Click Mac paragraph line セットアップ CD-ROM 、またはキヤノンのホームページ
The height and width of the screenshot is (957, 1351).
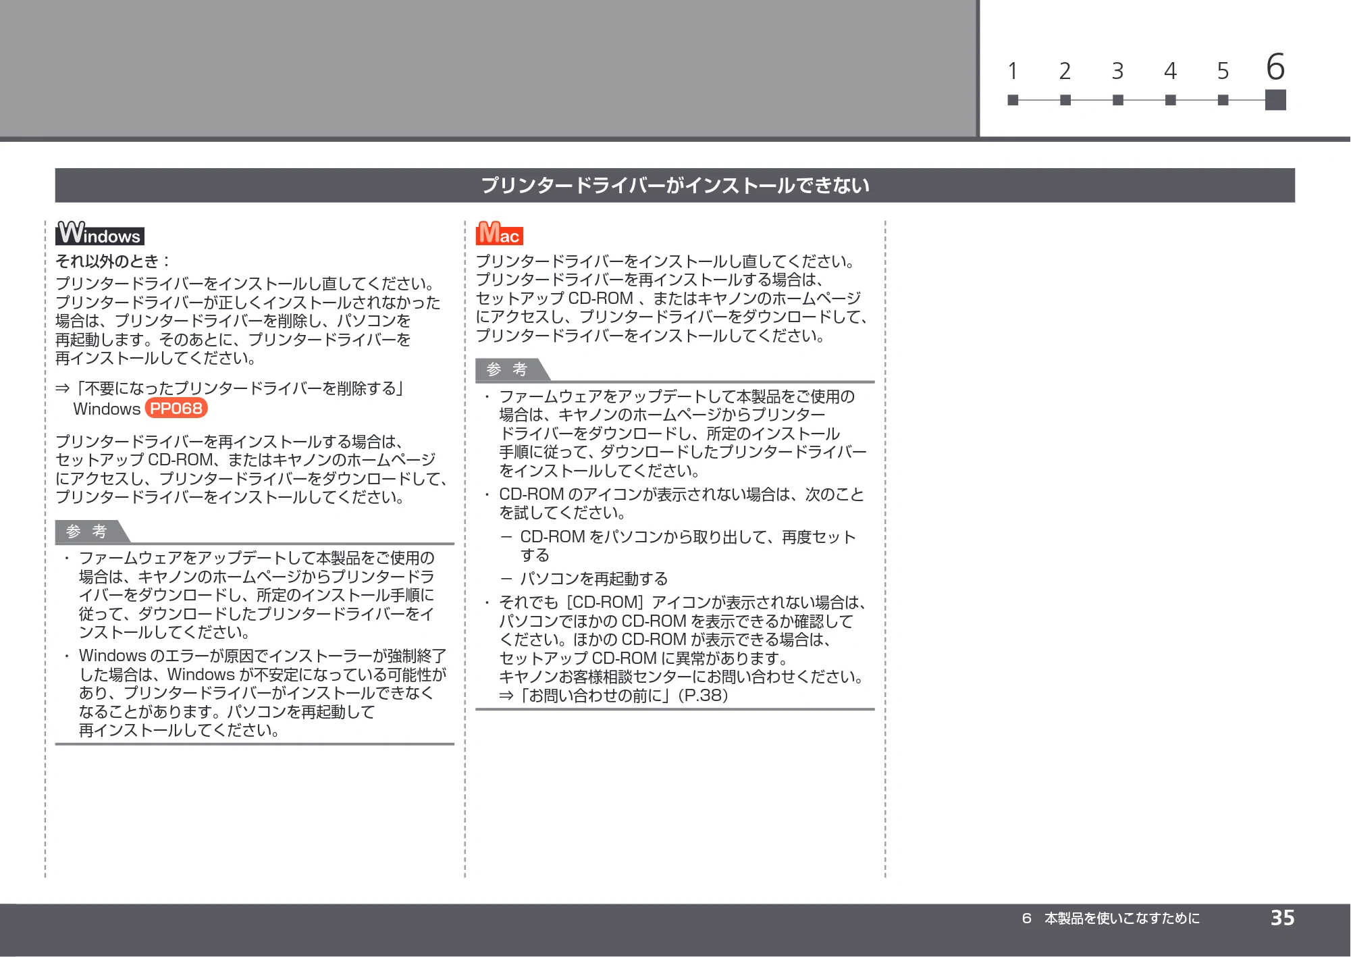point(668,299)
